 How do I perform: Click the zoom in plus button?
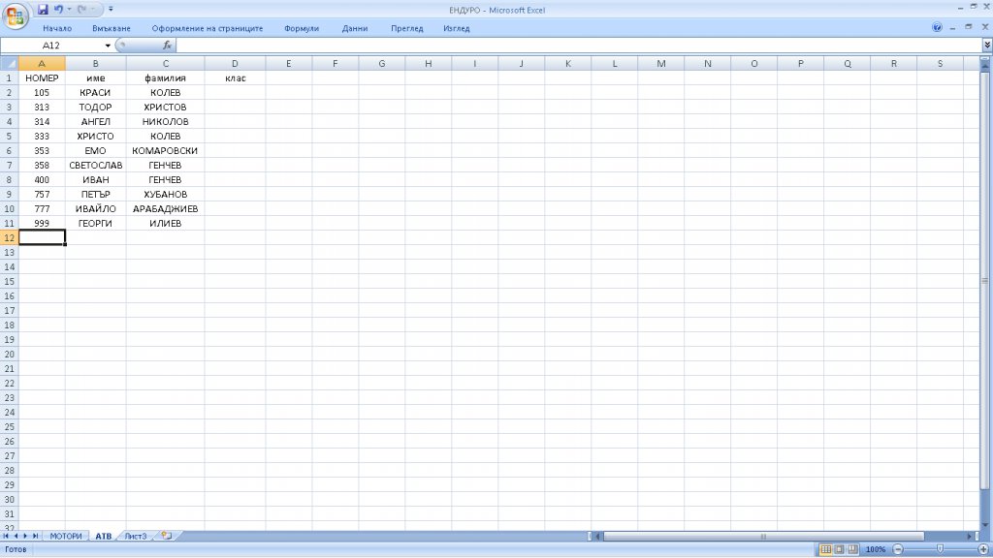point(982,549)
